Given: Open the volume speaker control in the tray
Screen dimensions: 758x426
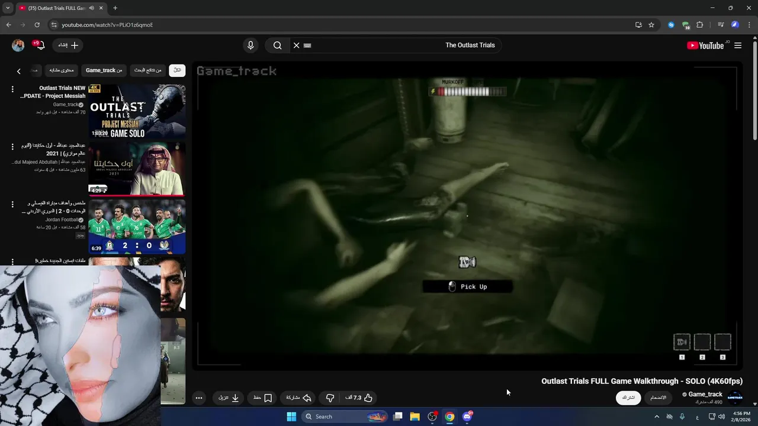Looking at the screenshot, I should pos(721,417).
